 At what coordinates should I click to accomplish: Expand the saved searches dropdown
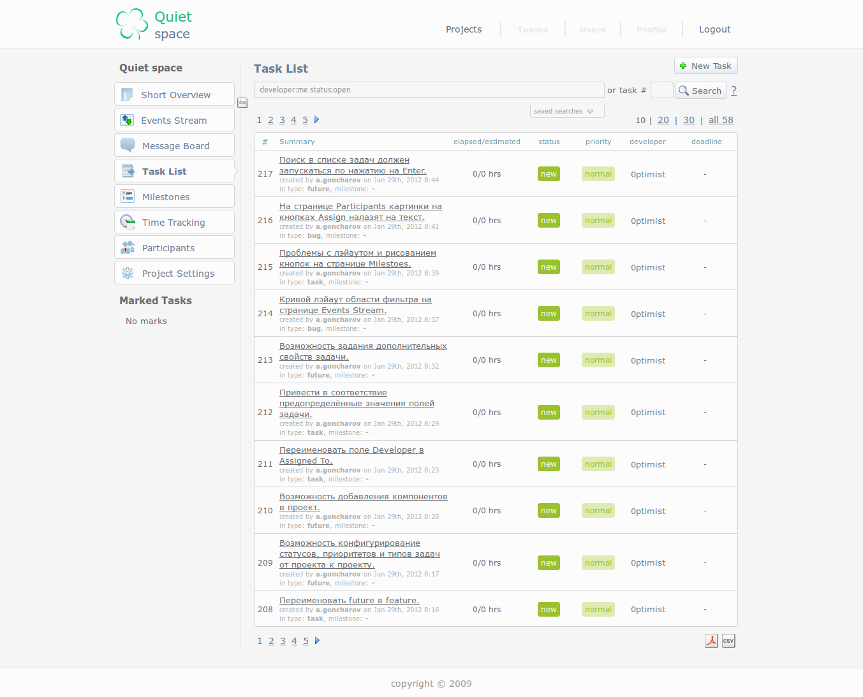(x=567, y=111)
